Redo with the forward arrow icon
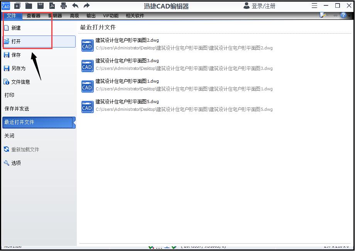The image size is (355, 251). pyautogui.click(x=86, y=5)
